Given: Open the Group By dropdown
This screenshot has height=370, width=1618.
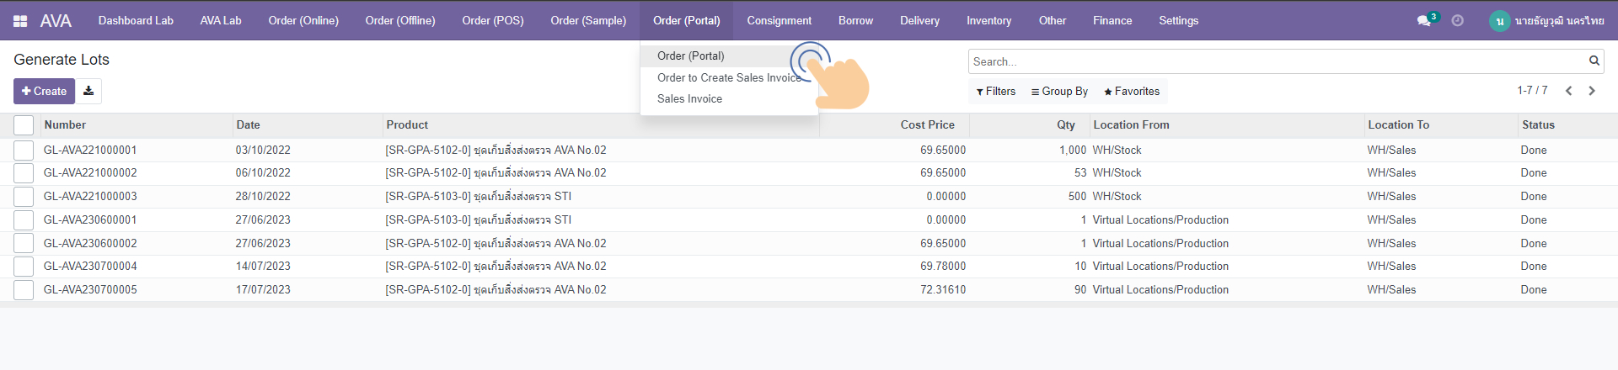Looking at the screenshot, I should pyautogui.click(x=1059, y=91).
